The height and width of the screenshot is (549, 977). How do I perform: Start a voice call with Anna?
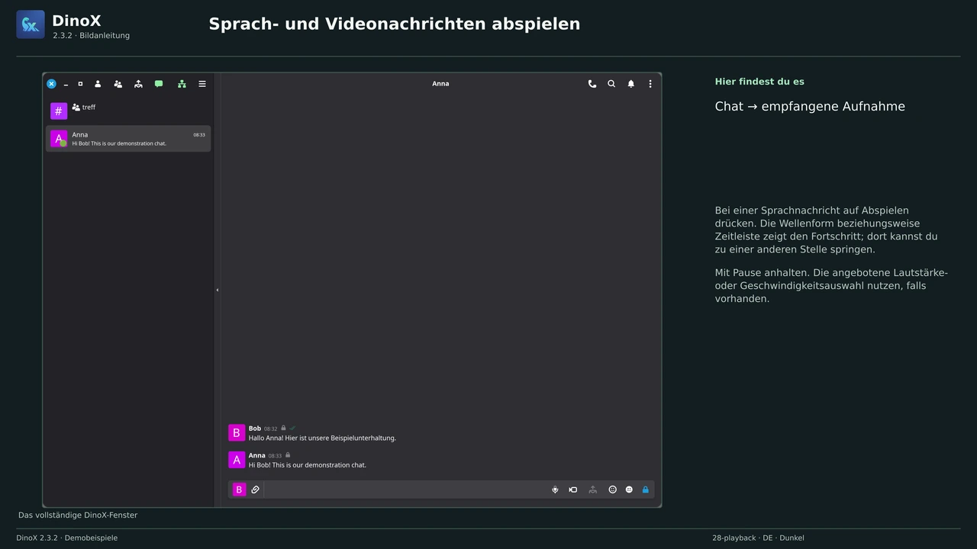coord(592,84)
